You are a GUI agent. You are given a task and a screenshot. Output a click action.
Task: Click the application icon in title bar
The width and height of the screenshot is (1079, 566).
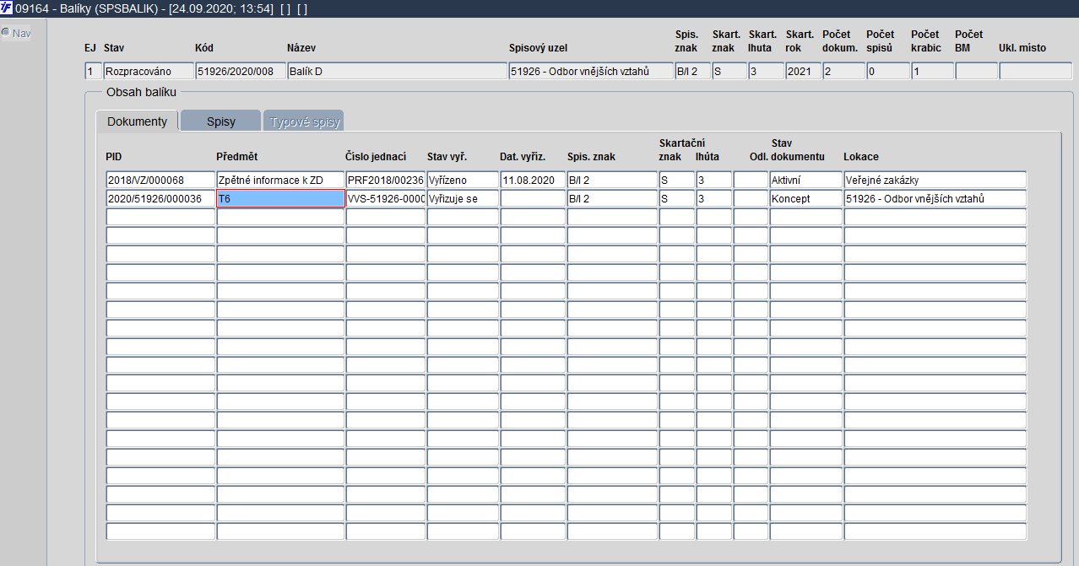[x=7, y=8]
